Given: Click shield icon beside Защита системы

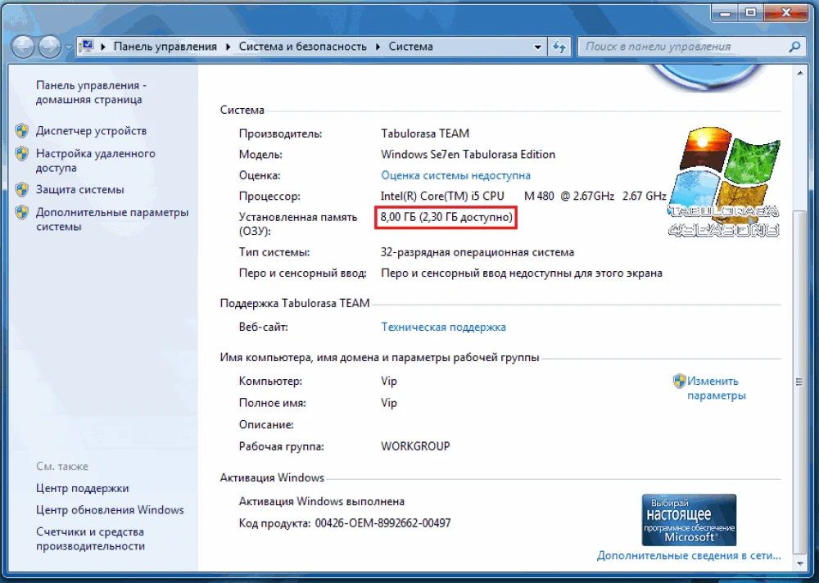Looking at the screenshot, I should click(x=22, y=189).
